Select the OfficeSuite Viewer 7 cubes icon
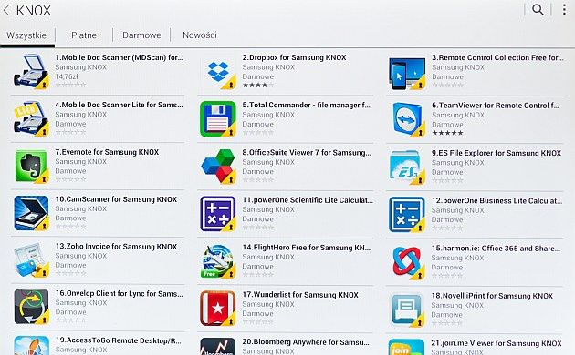The height and width of the screenshot is (355, 575). point(218,167)
